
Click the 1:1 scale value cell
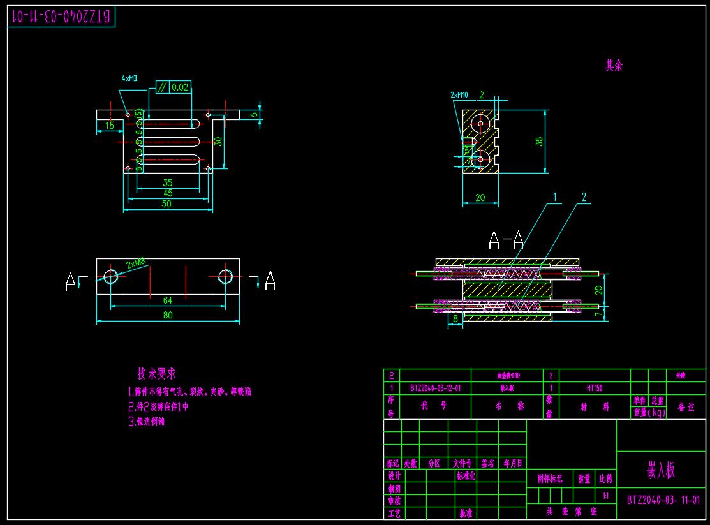[x=605, y=496]
